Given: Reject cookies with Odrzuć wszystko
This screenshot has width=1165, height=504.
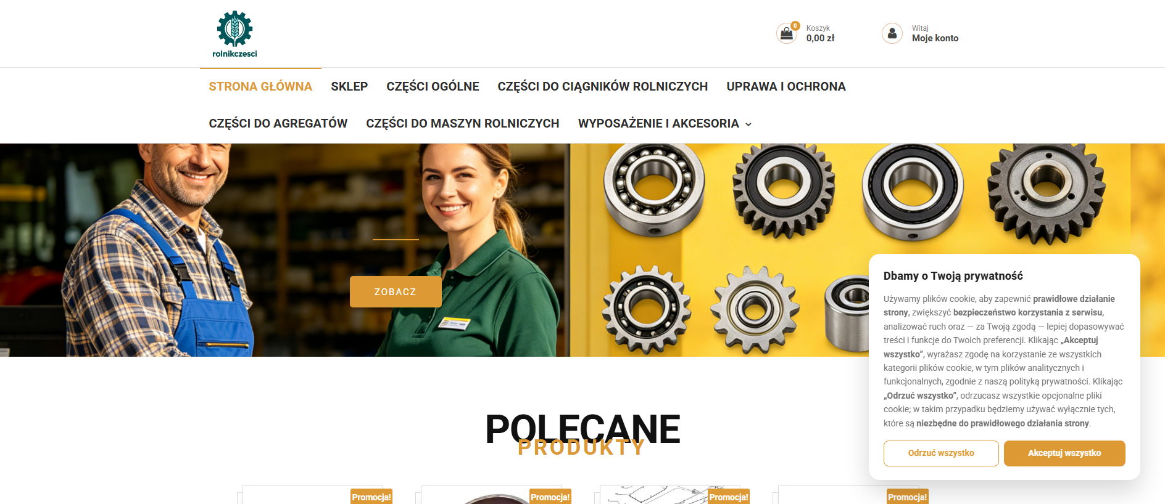Looking at the screenshot, I should pos(941,453).
